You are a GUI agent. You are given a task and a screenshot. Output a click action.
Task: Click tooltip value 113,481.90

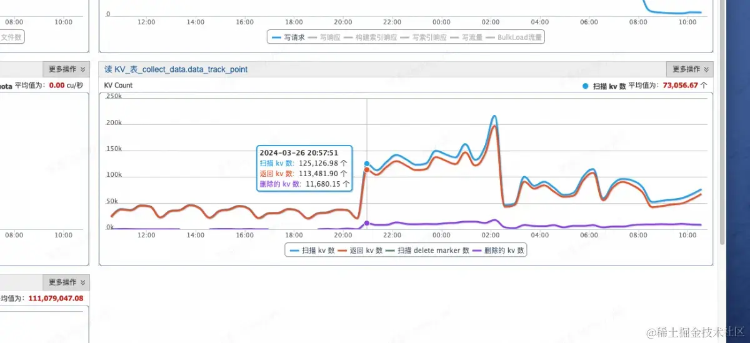319,174
